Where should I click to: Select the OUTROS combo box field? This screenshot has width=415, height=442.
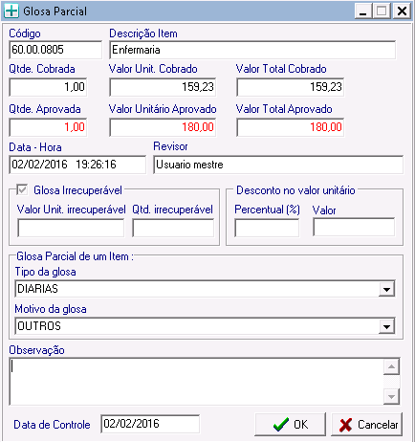click(205, 326)
